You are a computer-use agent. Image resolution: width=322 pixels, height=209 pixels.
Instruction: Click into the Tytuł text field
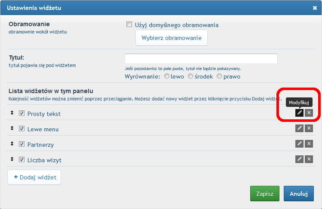click(201, 59)
